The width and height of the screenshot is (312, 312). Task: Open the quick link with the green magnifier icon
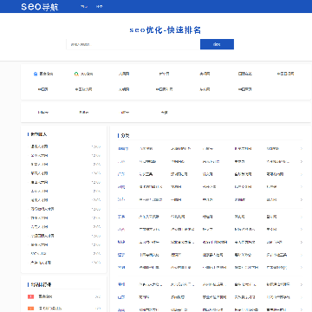[x=83, y=74]
